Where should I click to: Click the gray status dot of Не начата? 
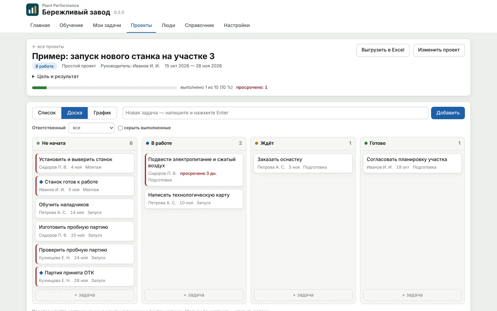point(38,143)
